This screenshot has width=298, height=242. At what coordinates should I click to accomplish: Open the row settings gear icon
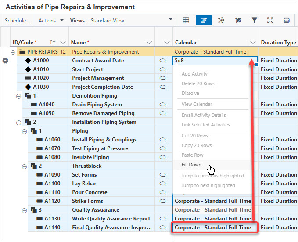click(5, 61)
